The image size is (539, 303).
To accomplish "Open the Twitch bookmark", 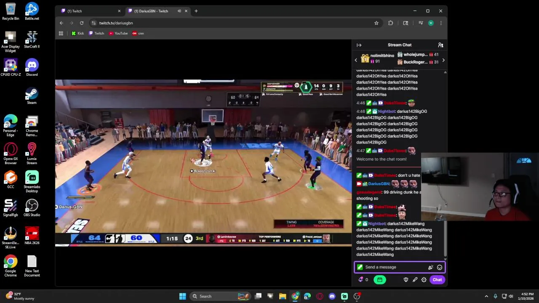I will tap(96, 33).
